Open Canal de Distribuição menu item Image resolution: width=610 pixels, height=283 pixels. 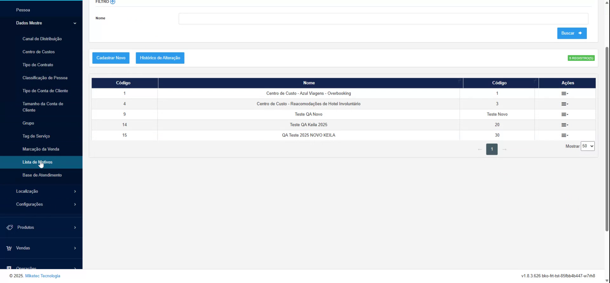coord(42,39)
